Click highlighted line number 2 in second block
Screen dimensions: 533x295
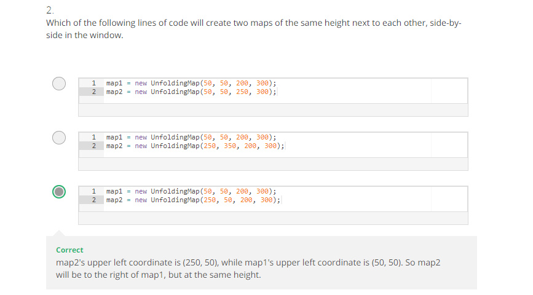click(94, 146)
